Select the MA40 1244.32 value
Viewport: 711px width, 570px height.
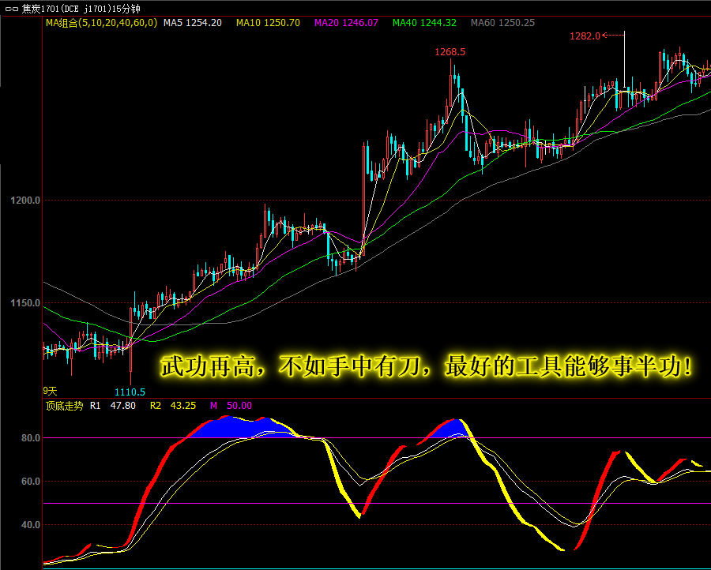click(424, 23)
